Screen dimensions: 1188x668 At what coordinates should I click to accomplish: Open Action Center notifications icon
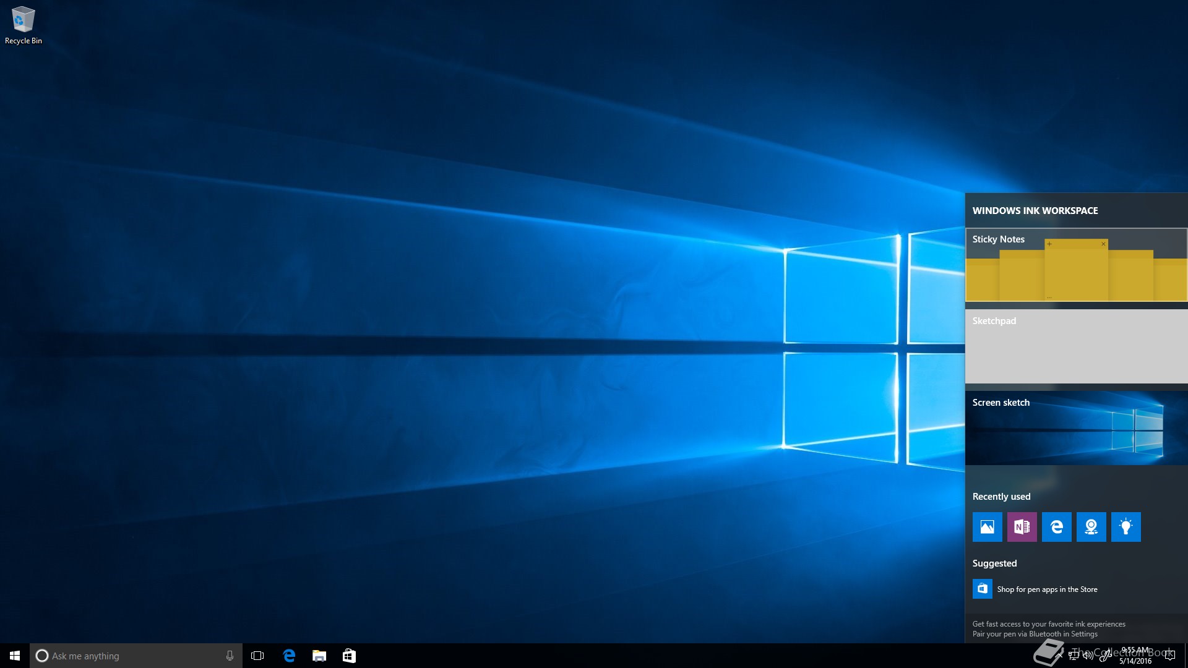tap(1169, 656)
